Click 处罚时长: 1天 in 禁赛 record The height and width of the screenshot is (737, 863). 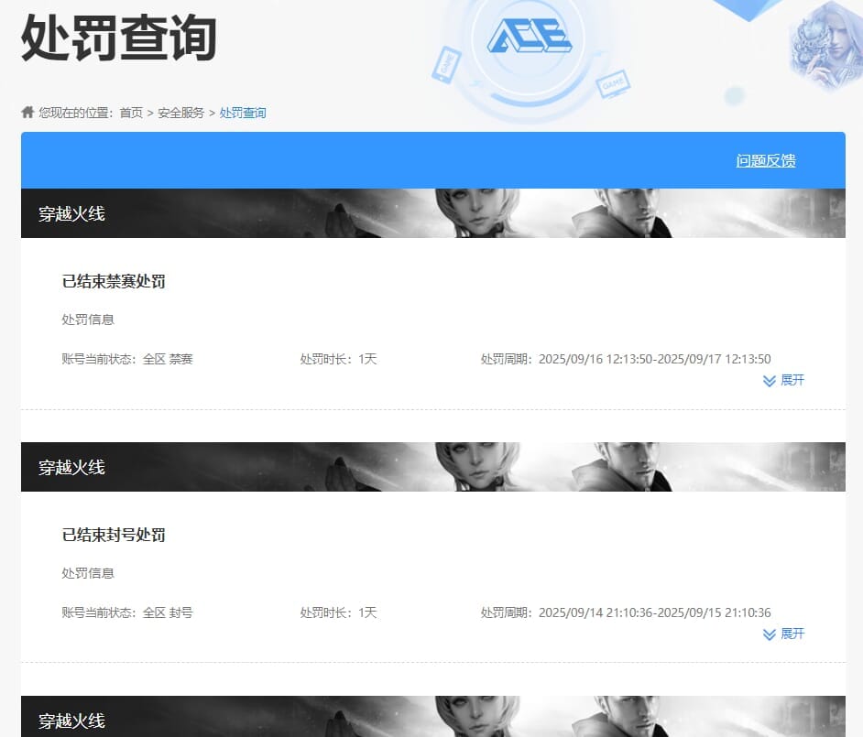(x=338, y=359)
